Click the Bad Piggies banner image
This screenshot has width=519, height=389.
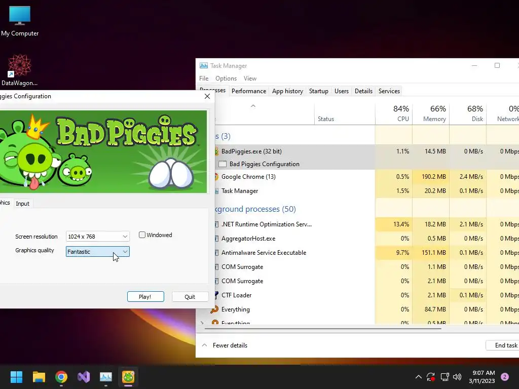[x=103, y=151]
